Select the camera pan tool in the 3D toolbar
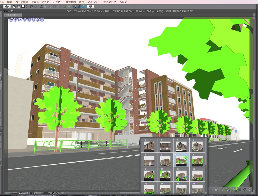Screen dimensions: 258x196 pyautogui.click(x=15, y=19)
